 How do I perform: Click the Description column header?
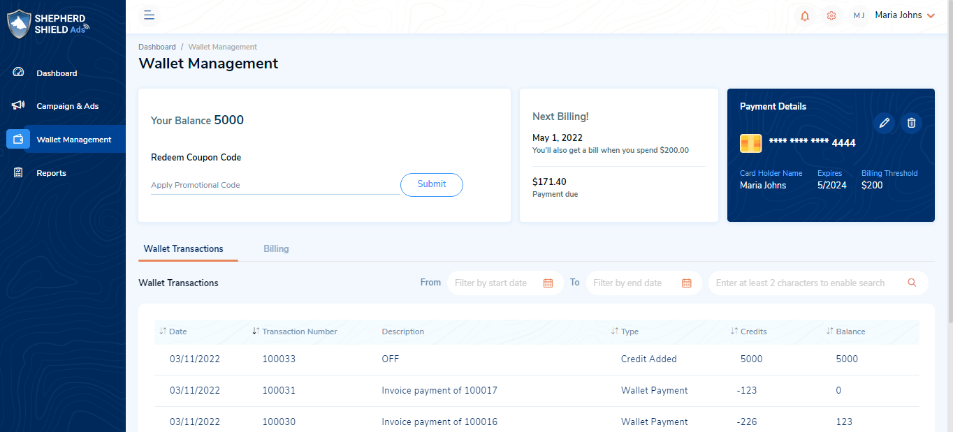pos(403,332)
